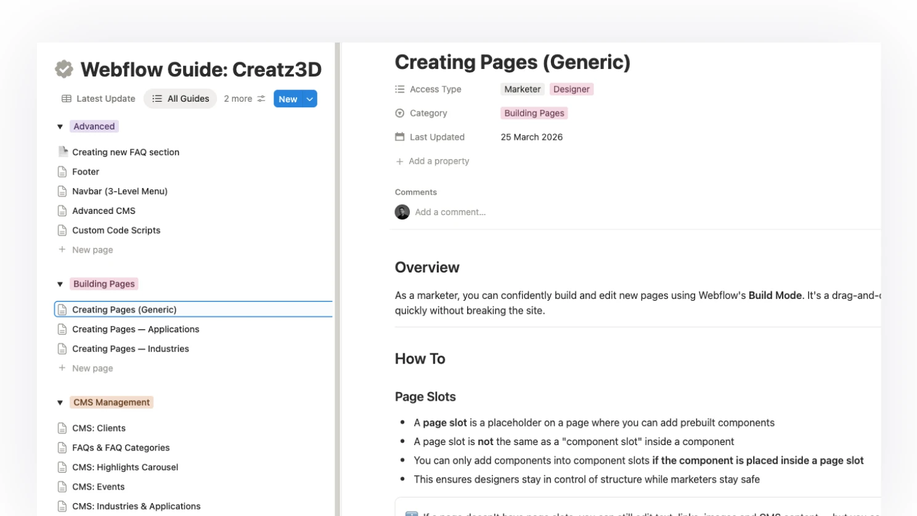Click page icon next to Footer
This screenshot has height=516, width=917.
coord(62,171)
